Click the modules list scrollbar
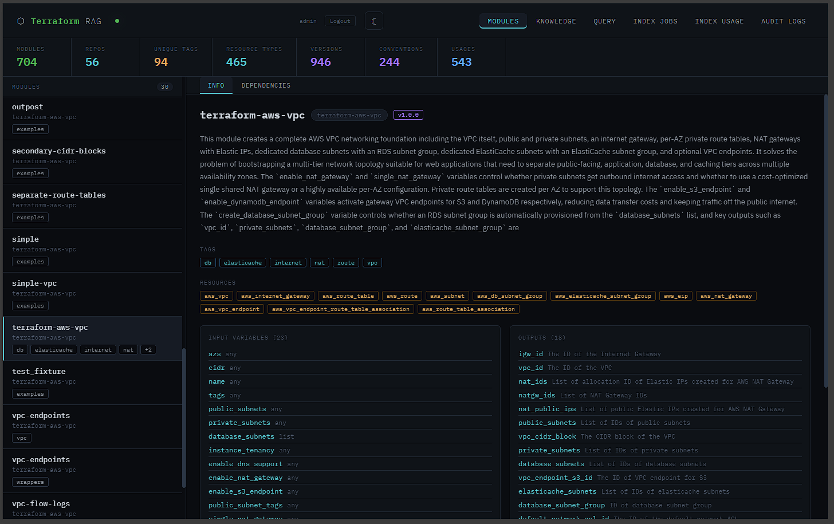 click(x=184, y=418)
